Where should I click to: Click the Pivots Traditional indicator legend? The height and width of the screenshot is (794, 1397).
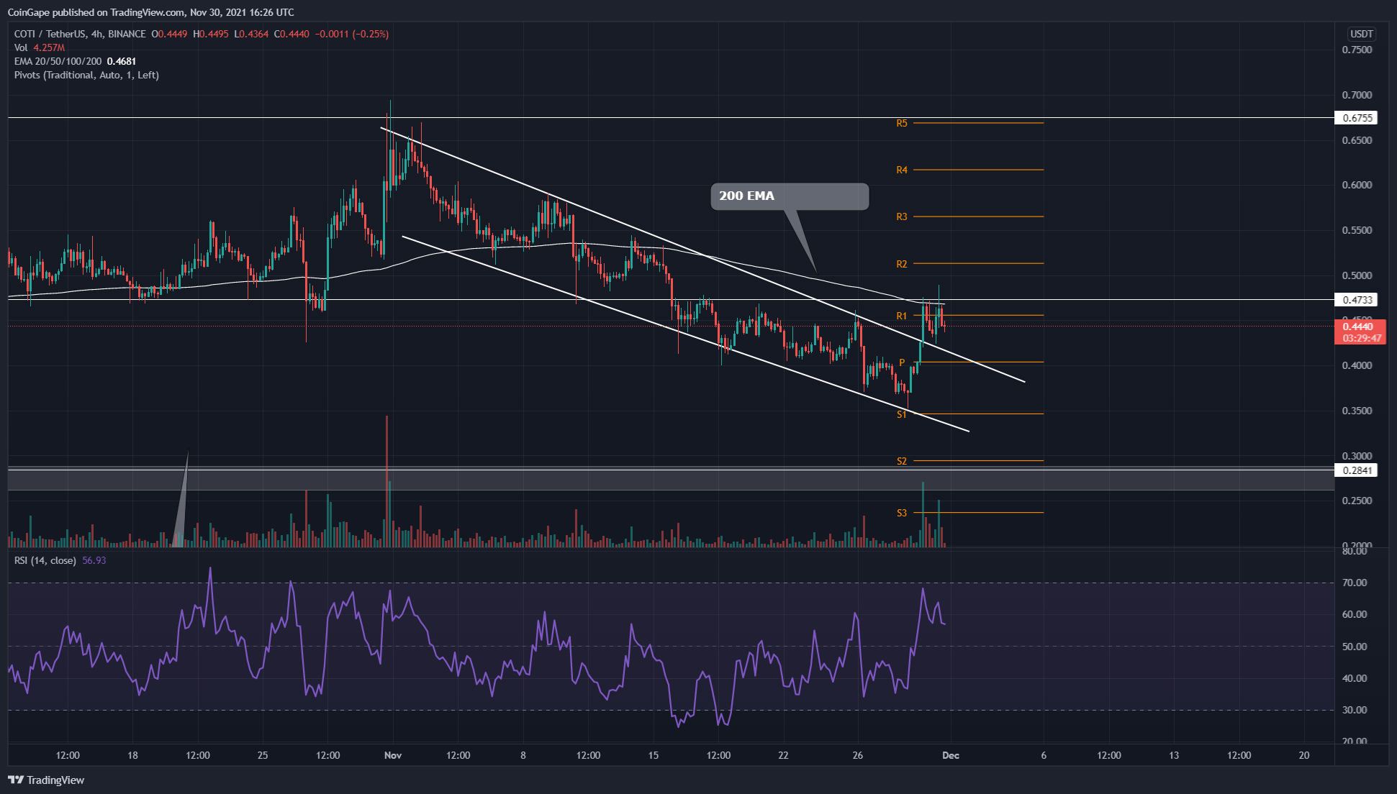(86, 75)
